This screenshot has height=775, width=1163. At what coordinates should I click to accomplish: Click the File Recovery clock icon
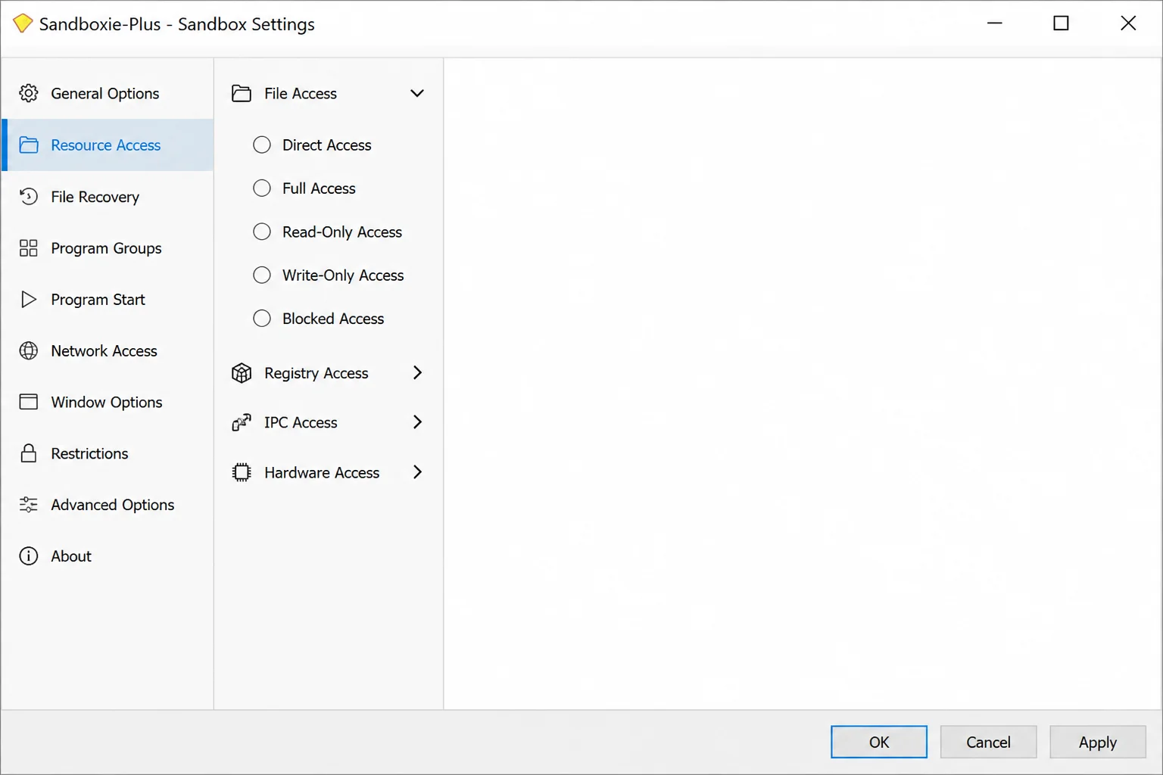point(29,196)
